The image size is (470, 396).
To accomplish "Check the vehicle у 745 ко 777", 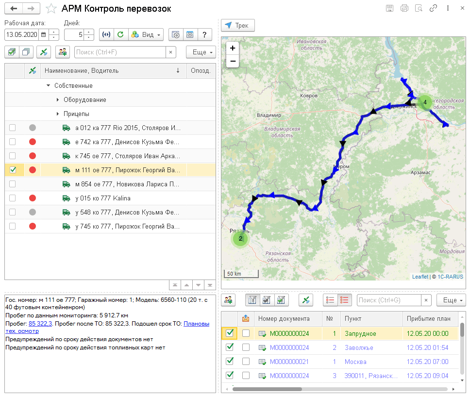I will (12, 226).
